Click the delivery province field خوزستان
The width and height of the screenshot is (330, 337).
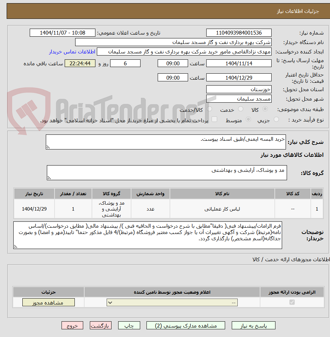239,89
